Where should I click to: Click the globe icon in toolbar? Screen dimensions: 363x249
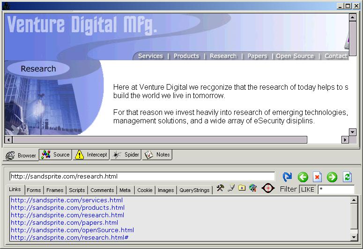253,188
